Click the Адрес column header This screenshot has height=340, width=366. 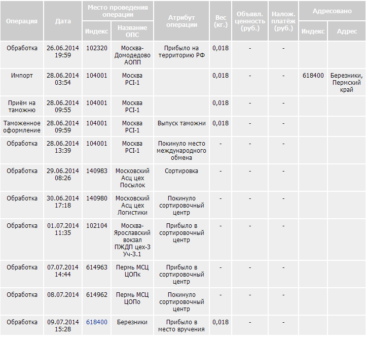click(347, 31)
